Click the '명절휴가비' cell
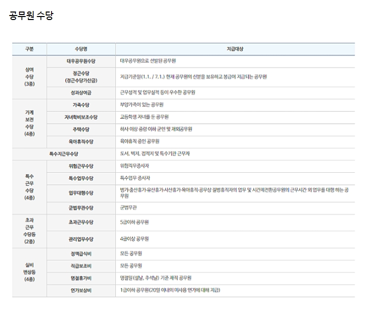 coord(81,278)
